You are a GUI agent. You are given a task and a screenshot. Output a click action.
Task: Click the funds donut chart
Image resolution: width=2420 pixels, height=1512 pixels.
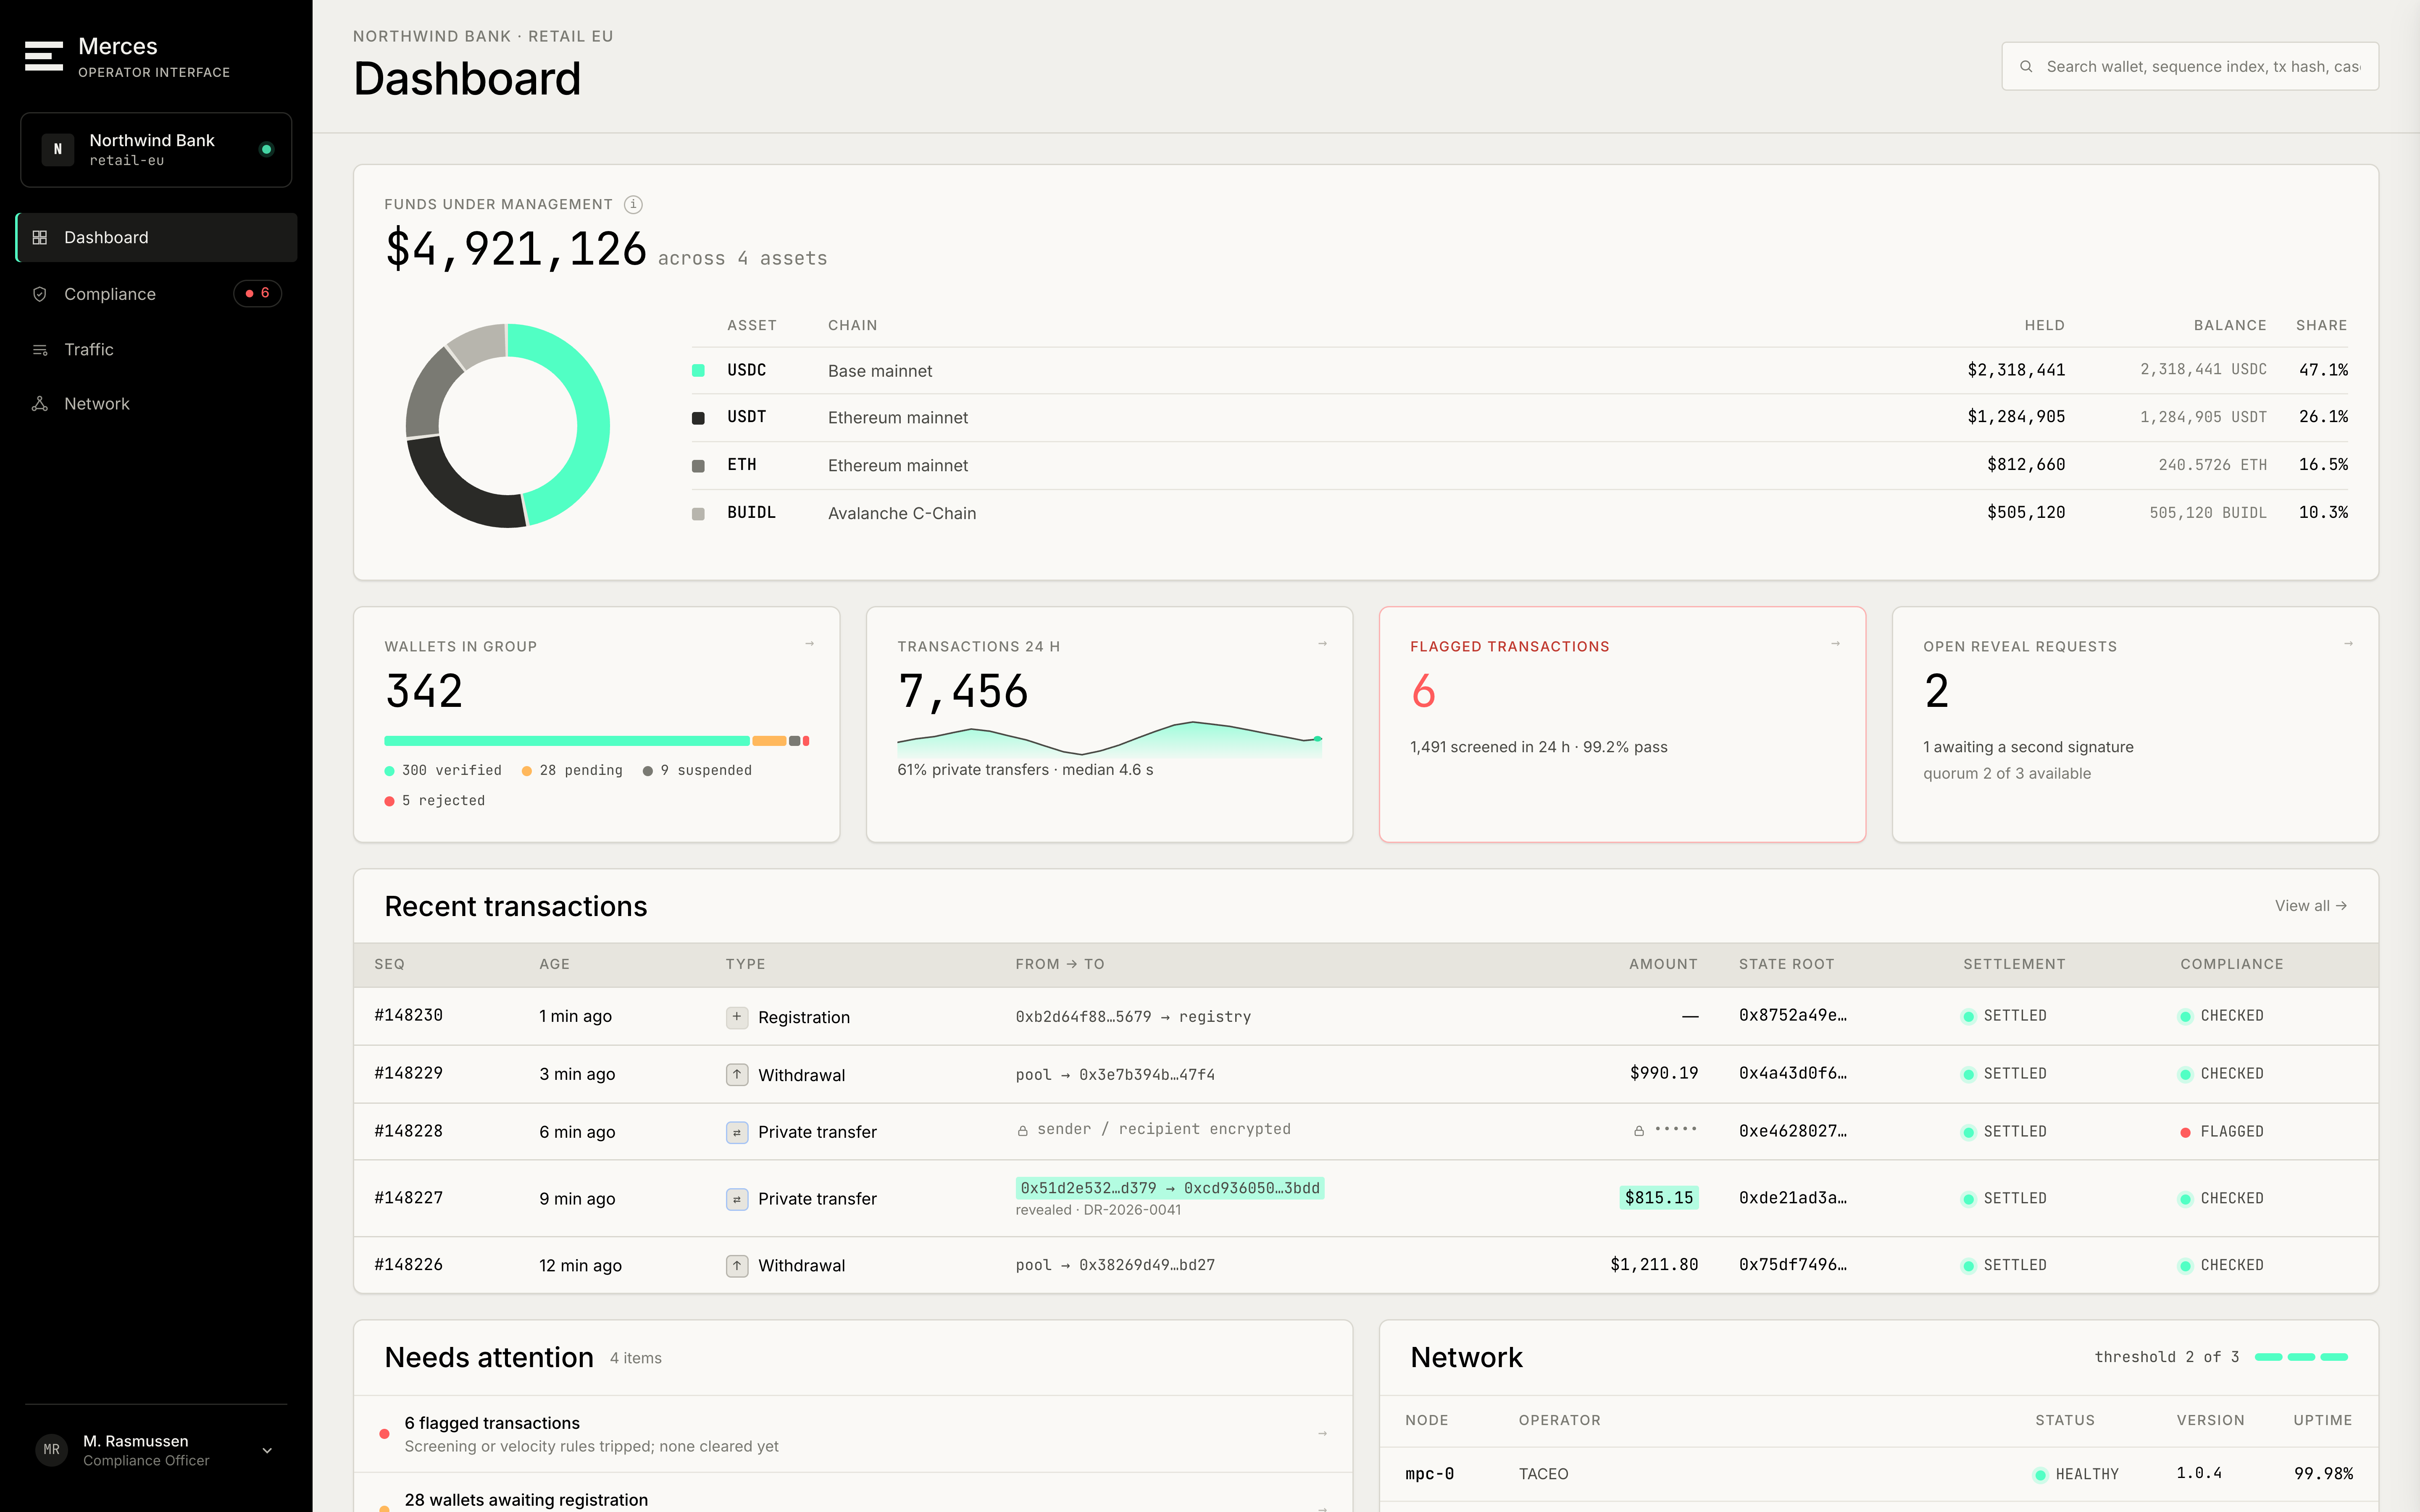point(508,426)
